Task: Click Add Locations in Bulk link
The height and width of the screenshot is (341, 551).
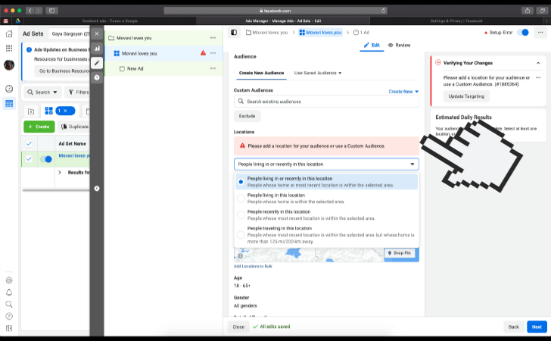Action: pyautogui.click(x=253, y=267)
